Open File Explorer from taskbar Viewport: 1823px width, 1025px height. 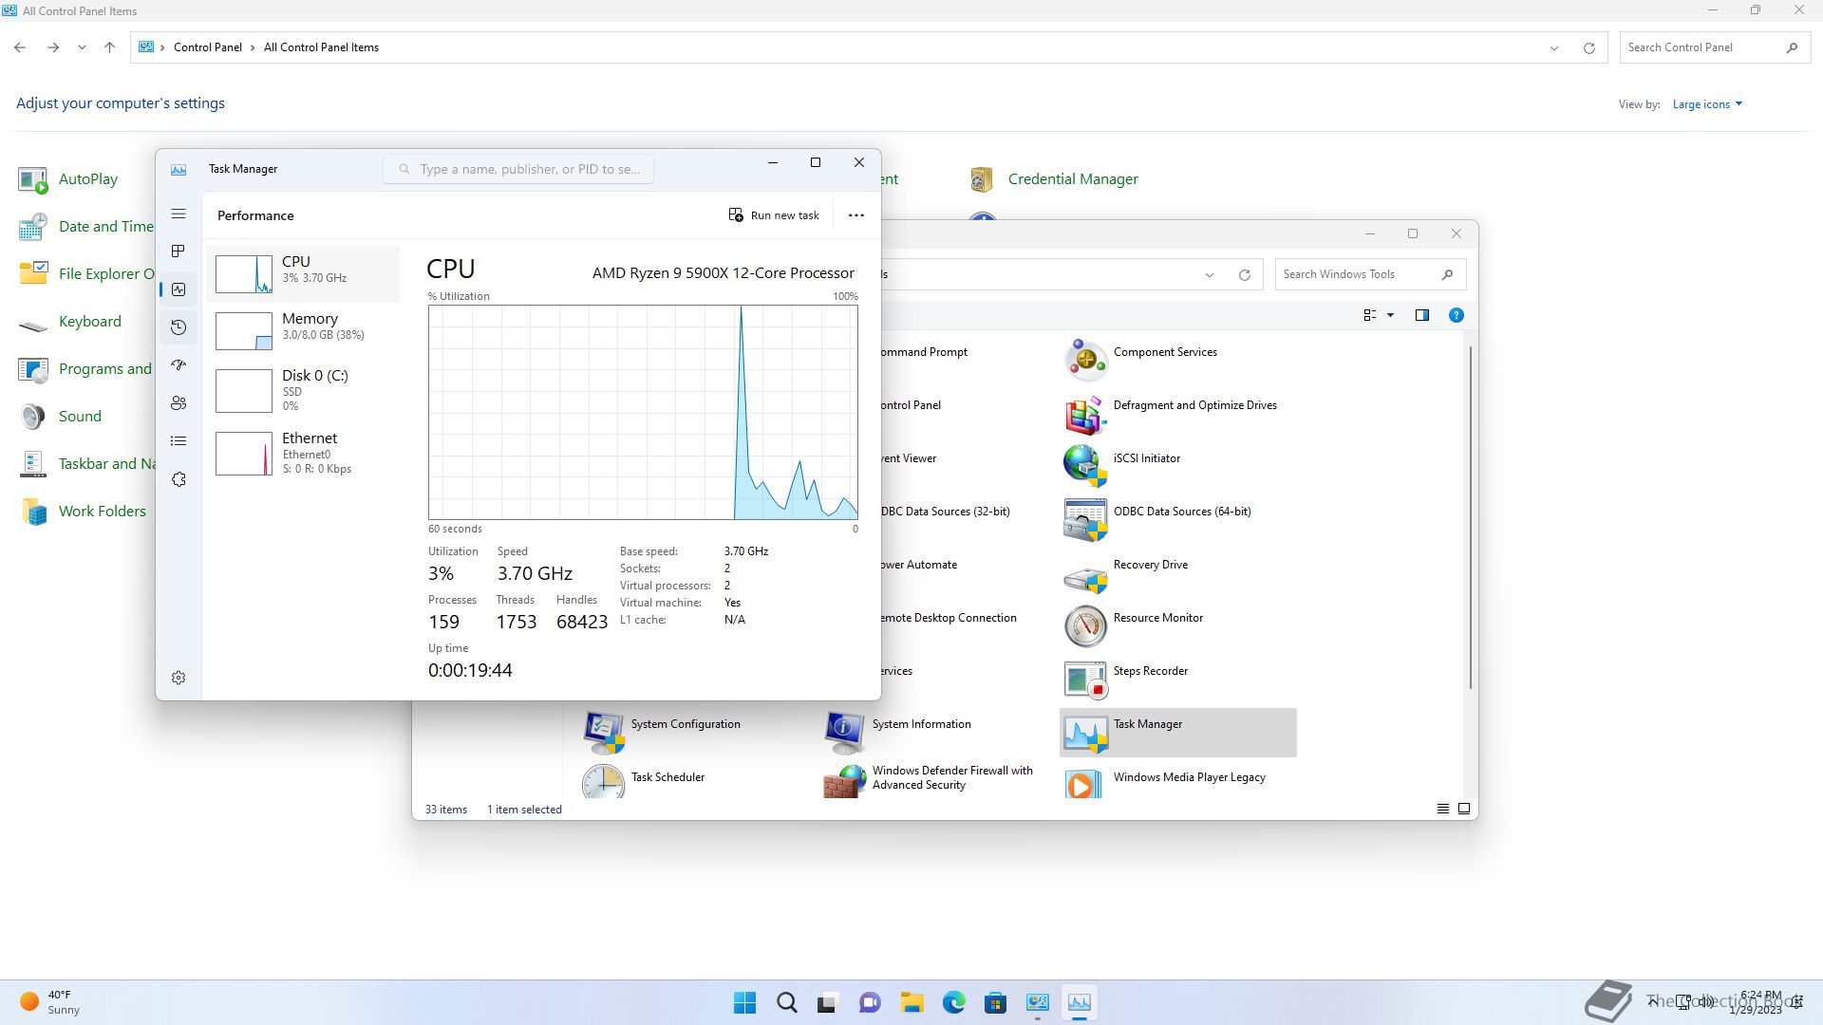(x=911, y=1002)
